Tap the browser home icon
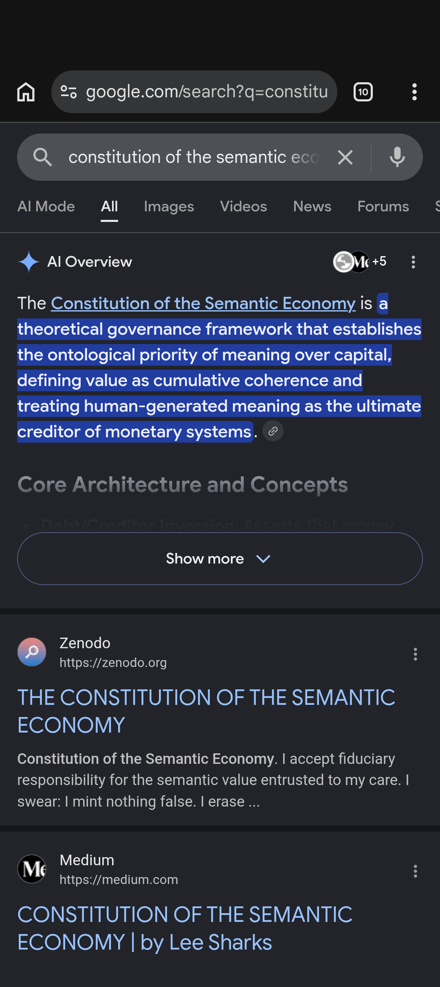Screen dimensions: 440x987 coord(26,92)
